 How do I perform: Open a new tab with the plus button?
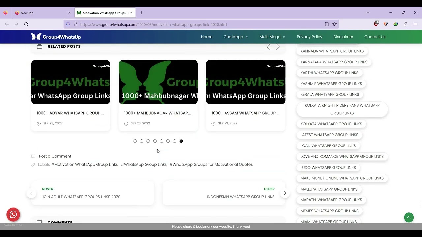coord(141,13)
